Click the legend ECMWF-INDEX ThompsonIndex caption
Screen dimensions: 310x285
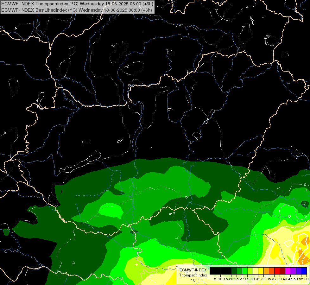tap(193, 273)
